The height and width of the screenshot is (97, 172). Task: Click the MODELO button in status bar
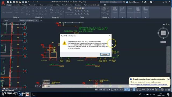[x=98, y=89]
